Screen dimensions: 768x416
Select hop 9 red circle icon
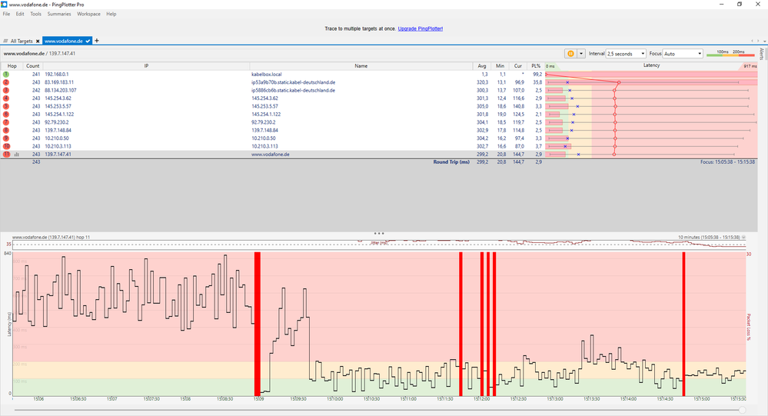6,138
